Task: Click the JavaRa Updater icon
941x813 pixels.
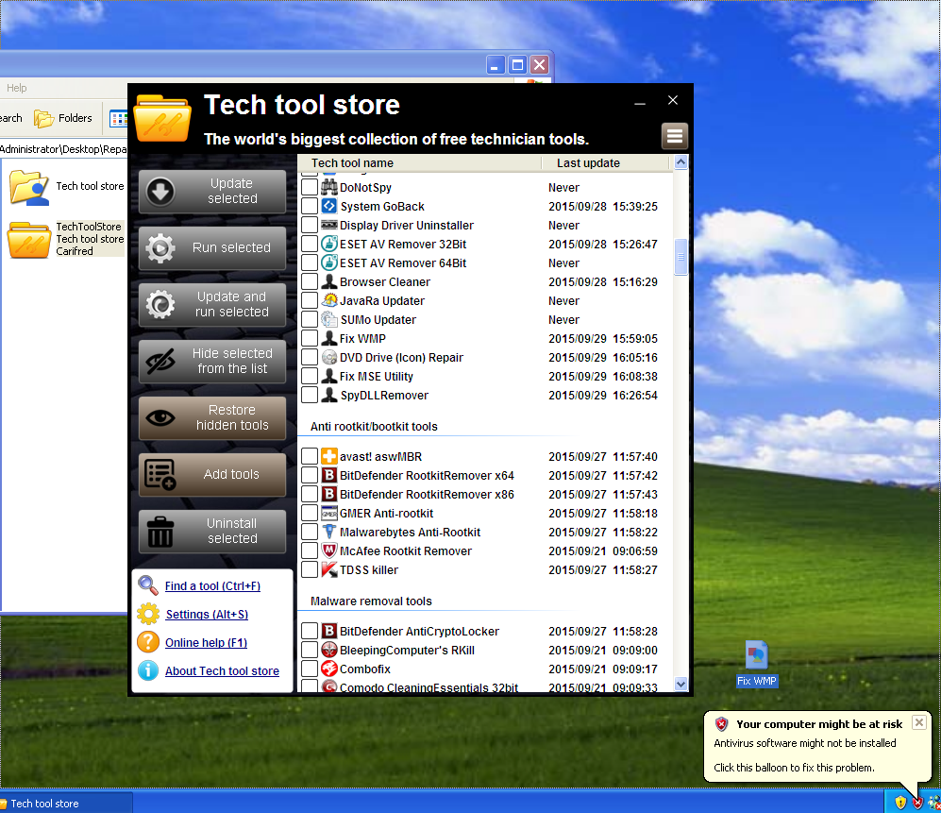Action: coord(328,300)
